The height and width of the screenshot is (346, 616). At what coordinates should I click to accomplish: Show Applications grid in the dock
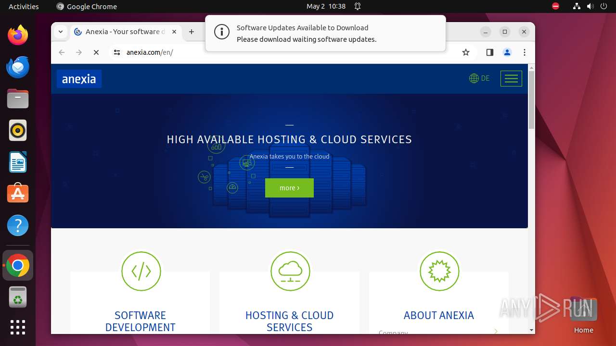(x=18, y=327)
